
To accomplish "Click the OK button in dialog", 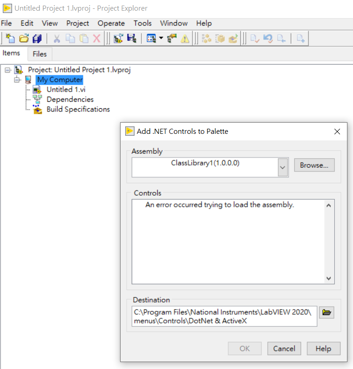I will [245, 349].
